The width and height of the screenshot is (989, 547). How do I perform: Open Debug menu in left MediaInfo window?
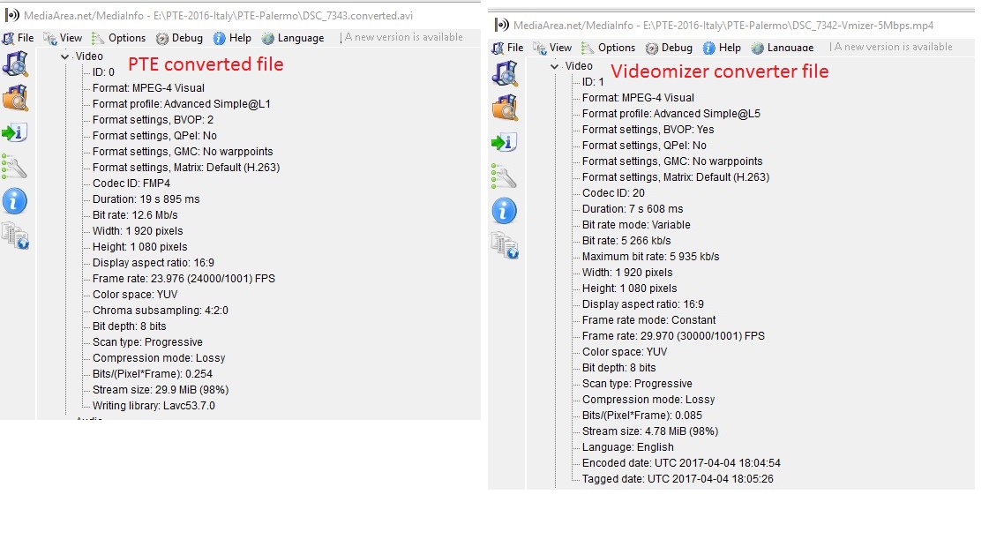tap(180, 38)
